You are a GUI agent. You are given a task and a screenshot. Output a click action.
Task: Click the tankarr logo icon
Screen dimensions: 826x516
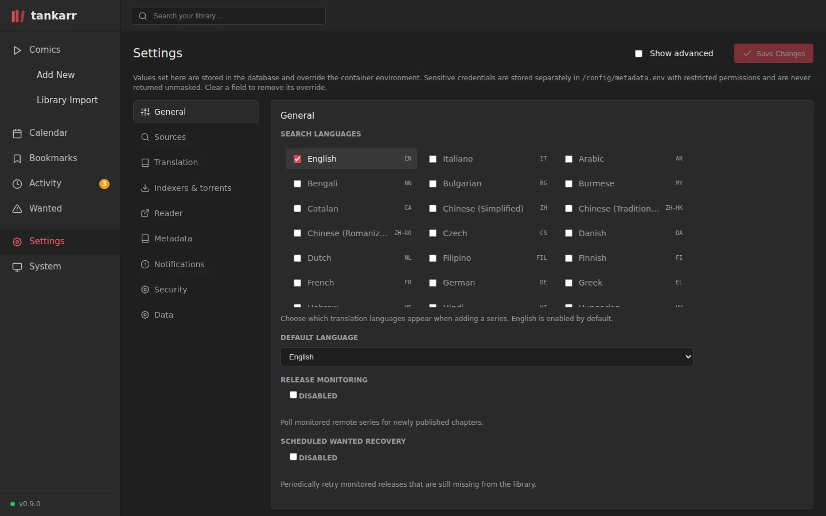click(18, 16)
